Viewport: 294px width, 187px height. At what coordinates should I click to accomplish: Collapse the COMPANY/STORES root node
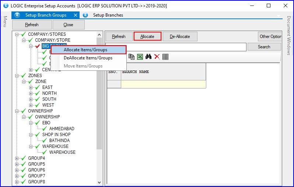click(17, 34)
